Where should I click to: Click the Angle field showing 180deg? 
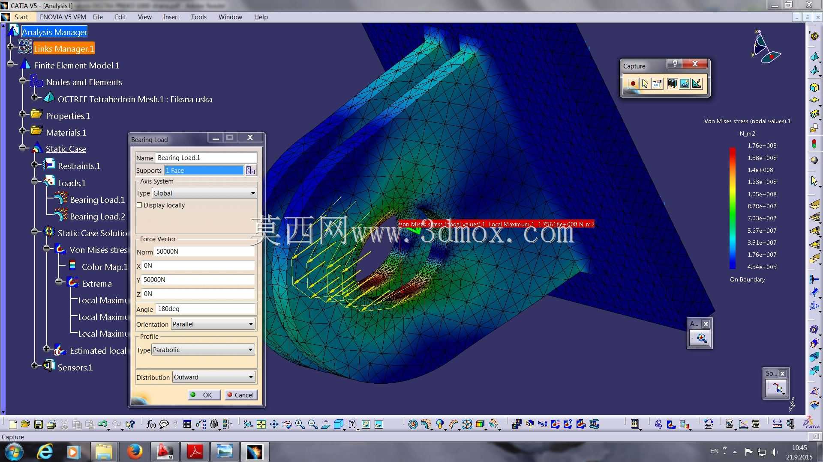click(x=206, y=309)
